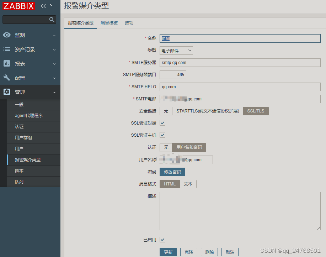Expand the 资产记录 sidebar section
Screen dimensions: 326x257
click(x=55, y=49)
